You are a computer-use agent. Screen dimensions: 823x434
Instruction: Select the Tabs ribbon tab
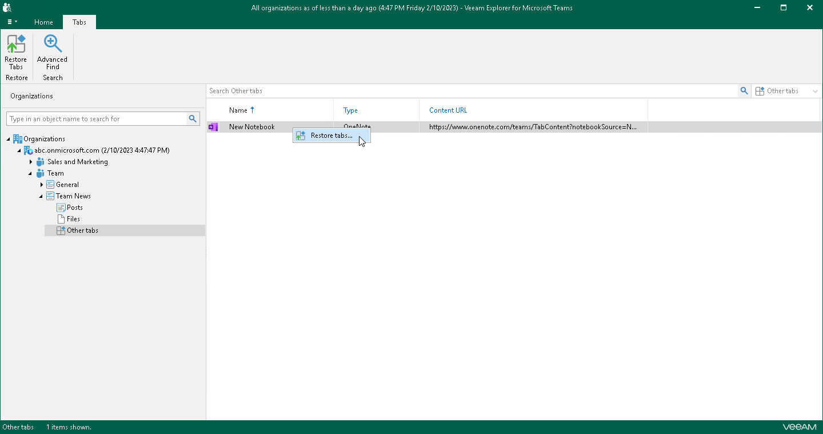[79, 22]
